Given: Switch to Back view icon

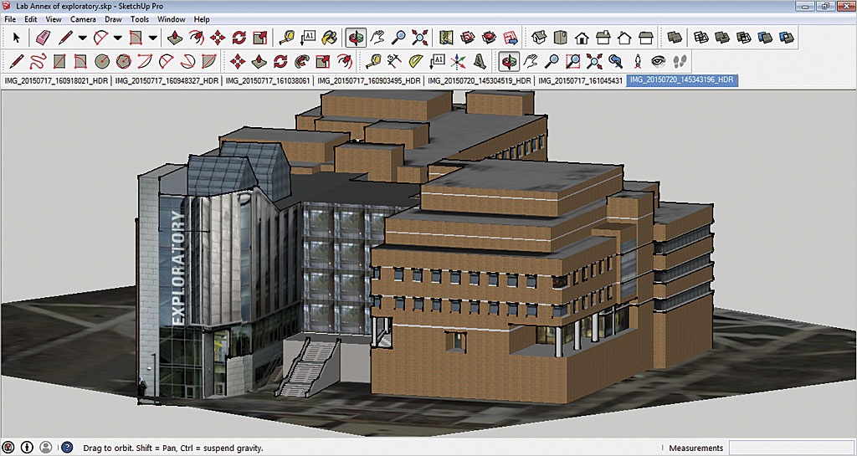Looking at the screenshot, I should (624, 38).
